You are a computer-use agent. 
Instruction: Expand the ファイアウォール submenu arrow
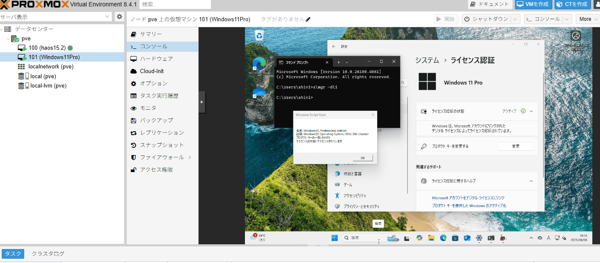[190, 157]
